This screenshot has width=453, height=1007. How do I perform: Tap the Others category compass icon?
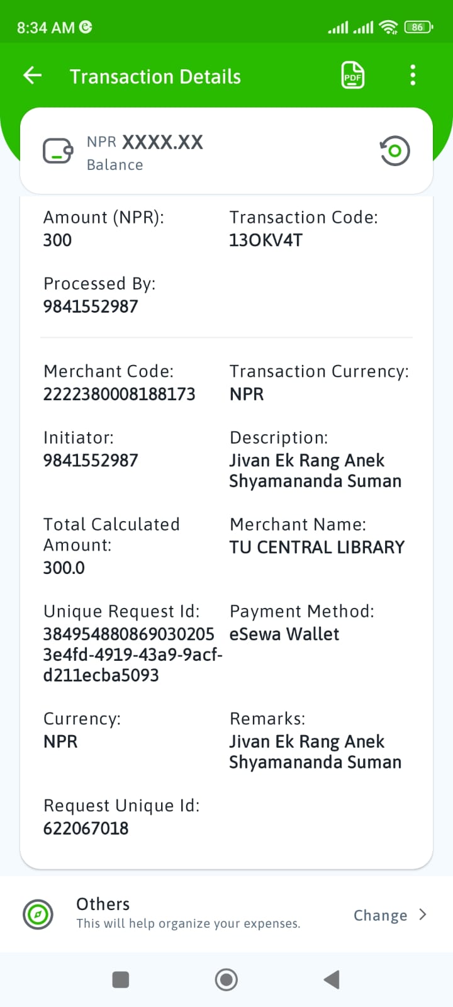(38, 914)
